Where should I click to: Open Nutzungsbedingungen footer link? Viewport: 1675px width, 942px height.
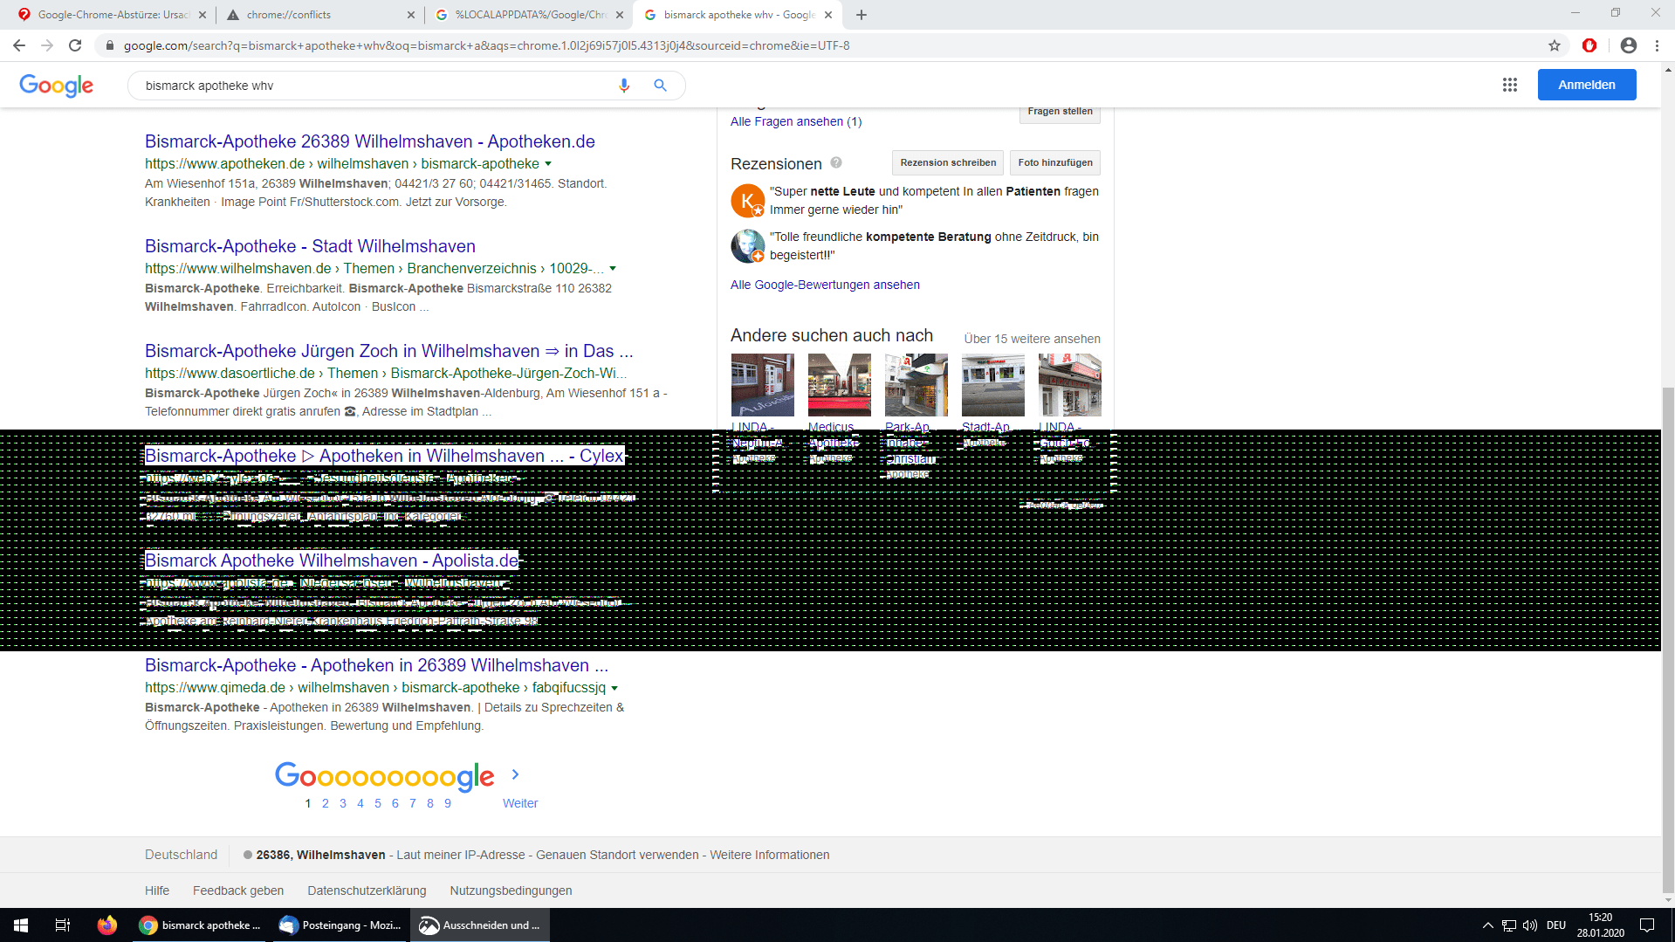point(511,890)
